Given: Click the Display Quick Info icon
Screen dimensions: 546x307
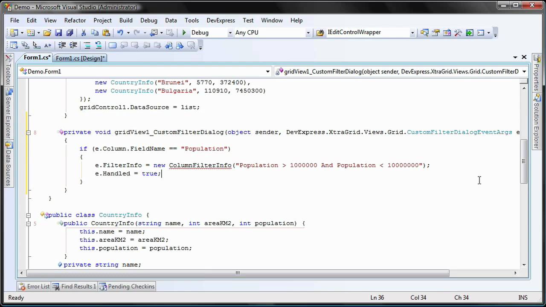Looking at the screenshot, I should pos(36,45).
